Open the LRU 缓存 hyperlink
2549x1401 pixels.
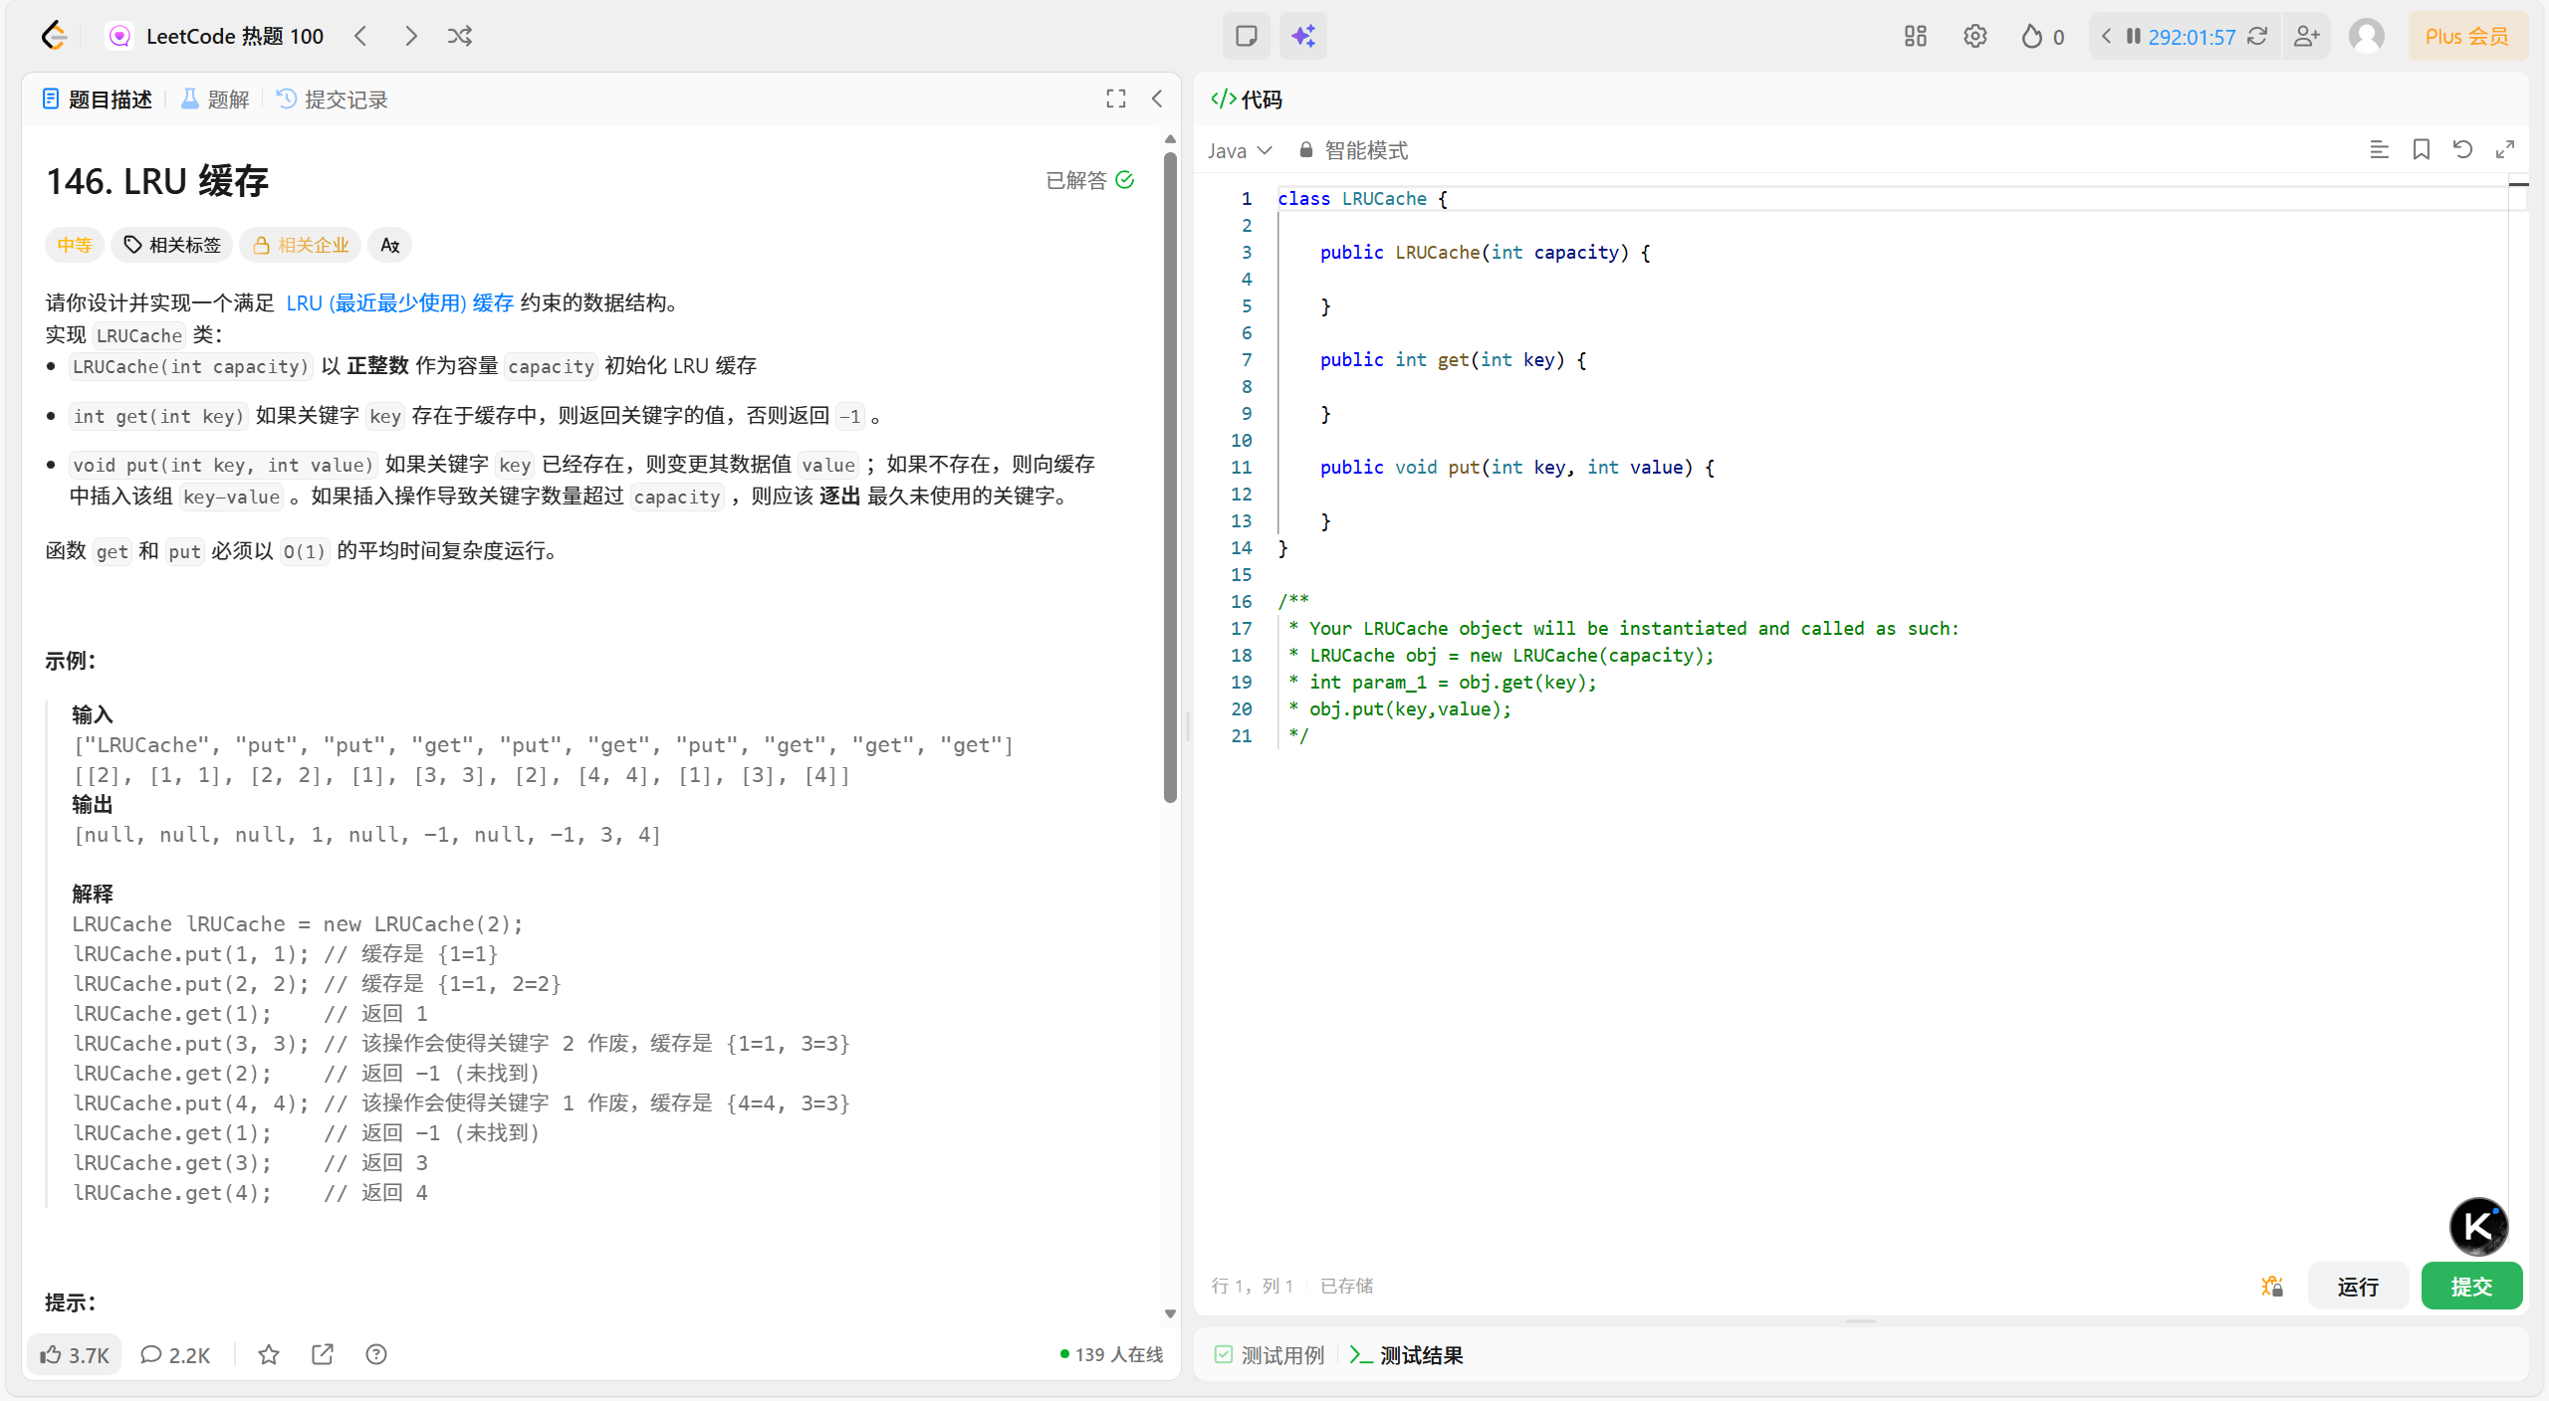pyautogui.click(x=399, y=302)
